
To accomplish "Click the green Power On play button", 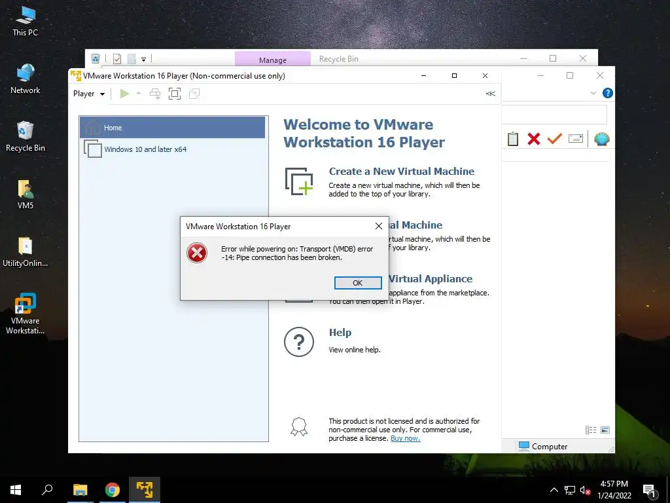I will pos(124,94).
